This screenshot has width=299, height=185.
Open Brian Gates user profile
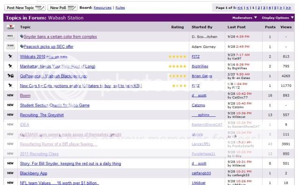point(202,76)
